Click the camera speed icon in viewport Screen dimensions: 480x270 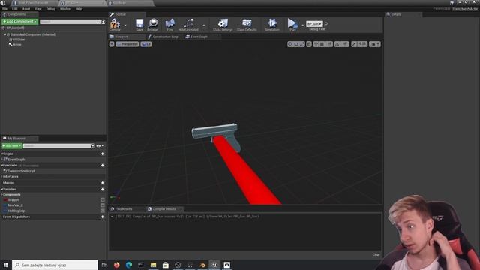pos(375,44)
